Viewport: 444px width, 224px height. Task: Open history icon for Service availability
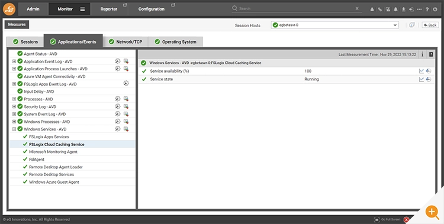(x=429, y=71)
